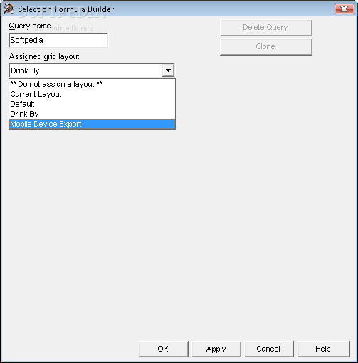Select Current Layout from the list
358x363 pixels.
pos(92,94)
